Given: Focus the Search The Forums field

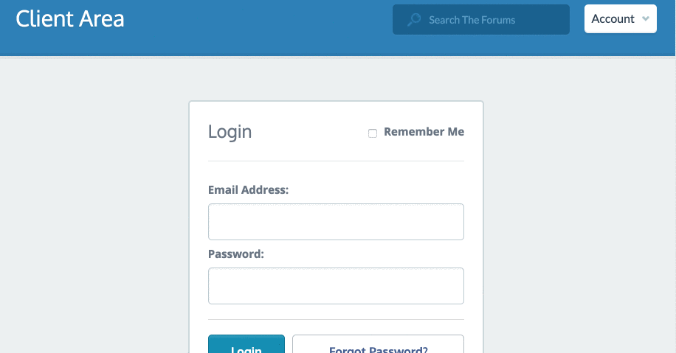Looking at the screenshot, I should point(480,19).
